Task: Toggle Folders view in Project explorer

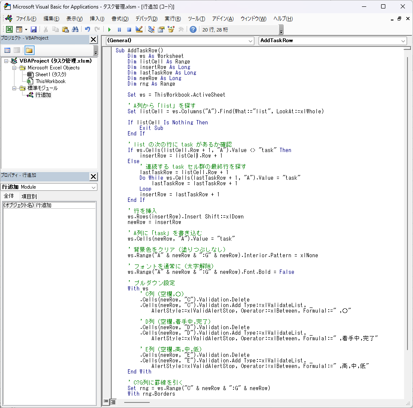Action: click(x=29, y=50)
